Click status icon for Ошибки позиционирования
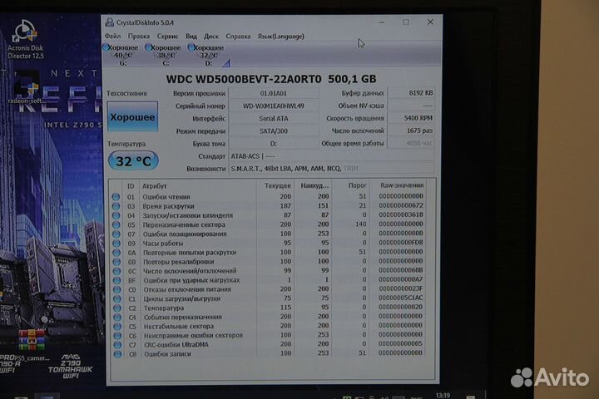599x399 pixels. [x=116, y=234]
